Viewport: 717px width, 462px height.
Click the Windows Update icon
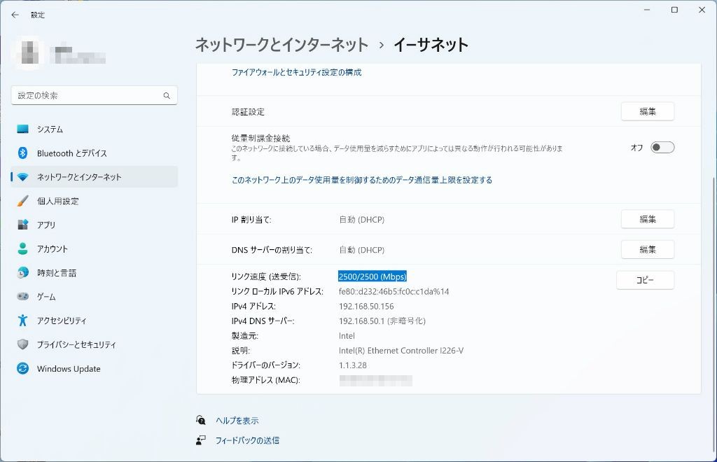coord(23,369)
